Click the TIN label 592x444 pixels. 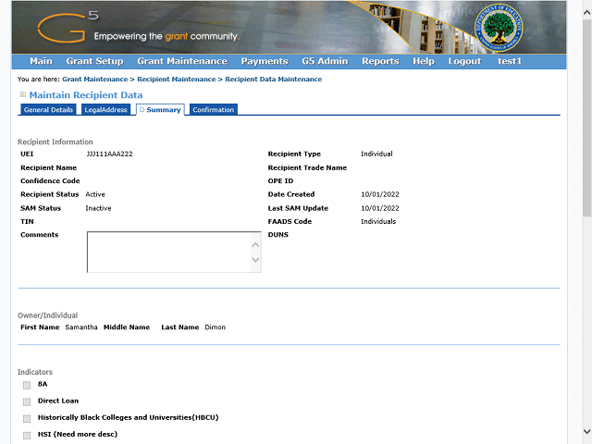27,222
